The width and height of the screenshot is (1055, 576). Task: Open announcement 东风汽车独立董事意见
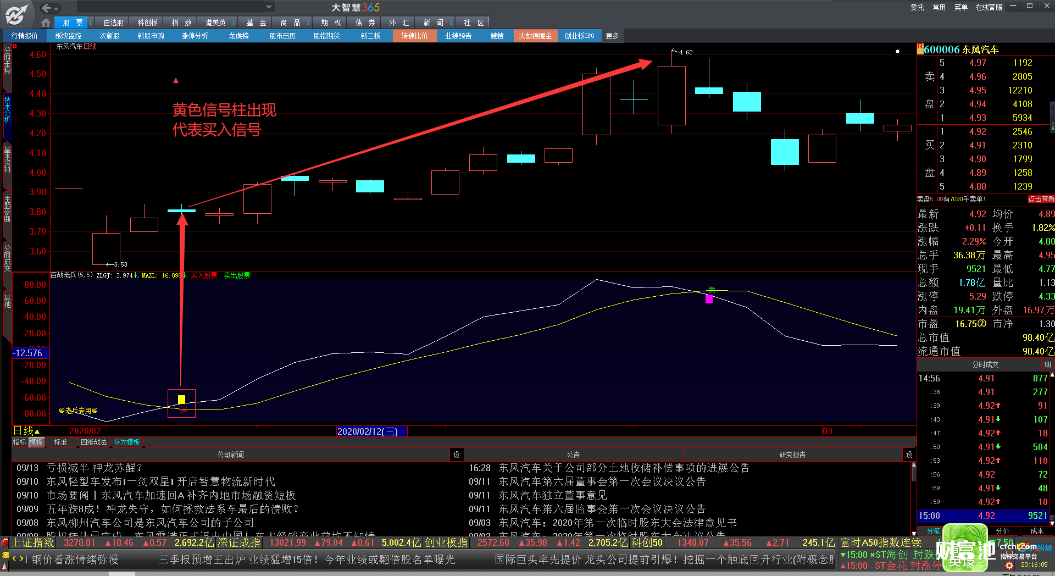[552, 495]
